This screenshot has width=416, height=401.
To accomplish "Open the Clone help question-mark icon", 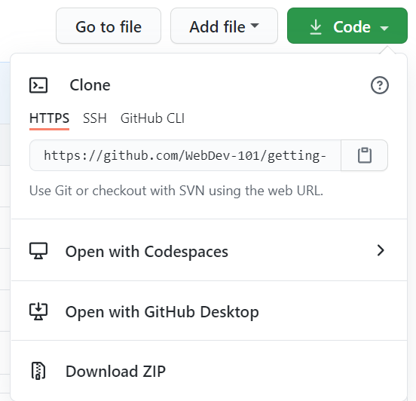I will tap(379, 85).
